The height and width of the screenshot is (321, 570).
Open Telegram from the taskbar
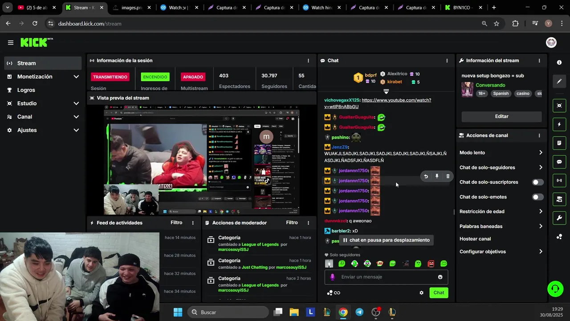coord(359,312)
